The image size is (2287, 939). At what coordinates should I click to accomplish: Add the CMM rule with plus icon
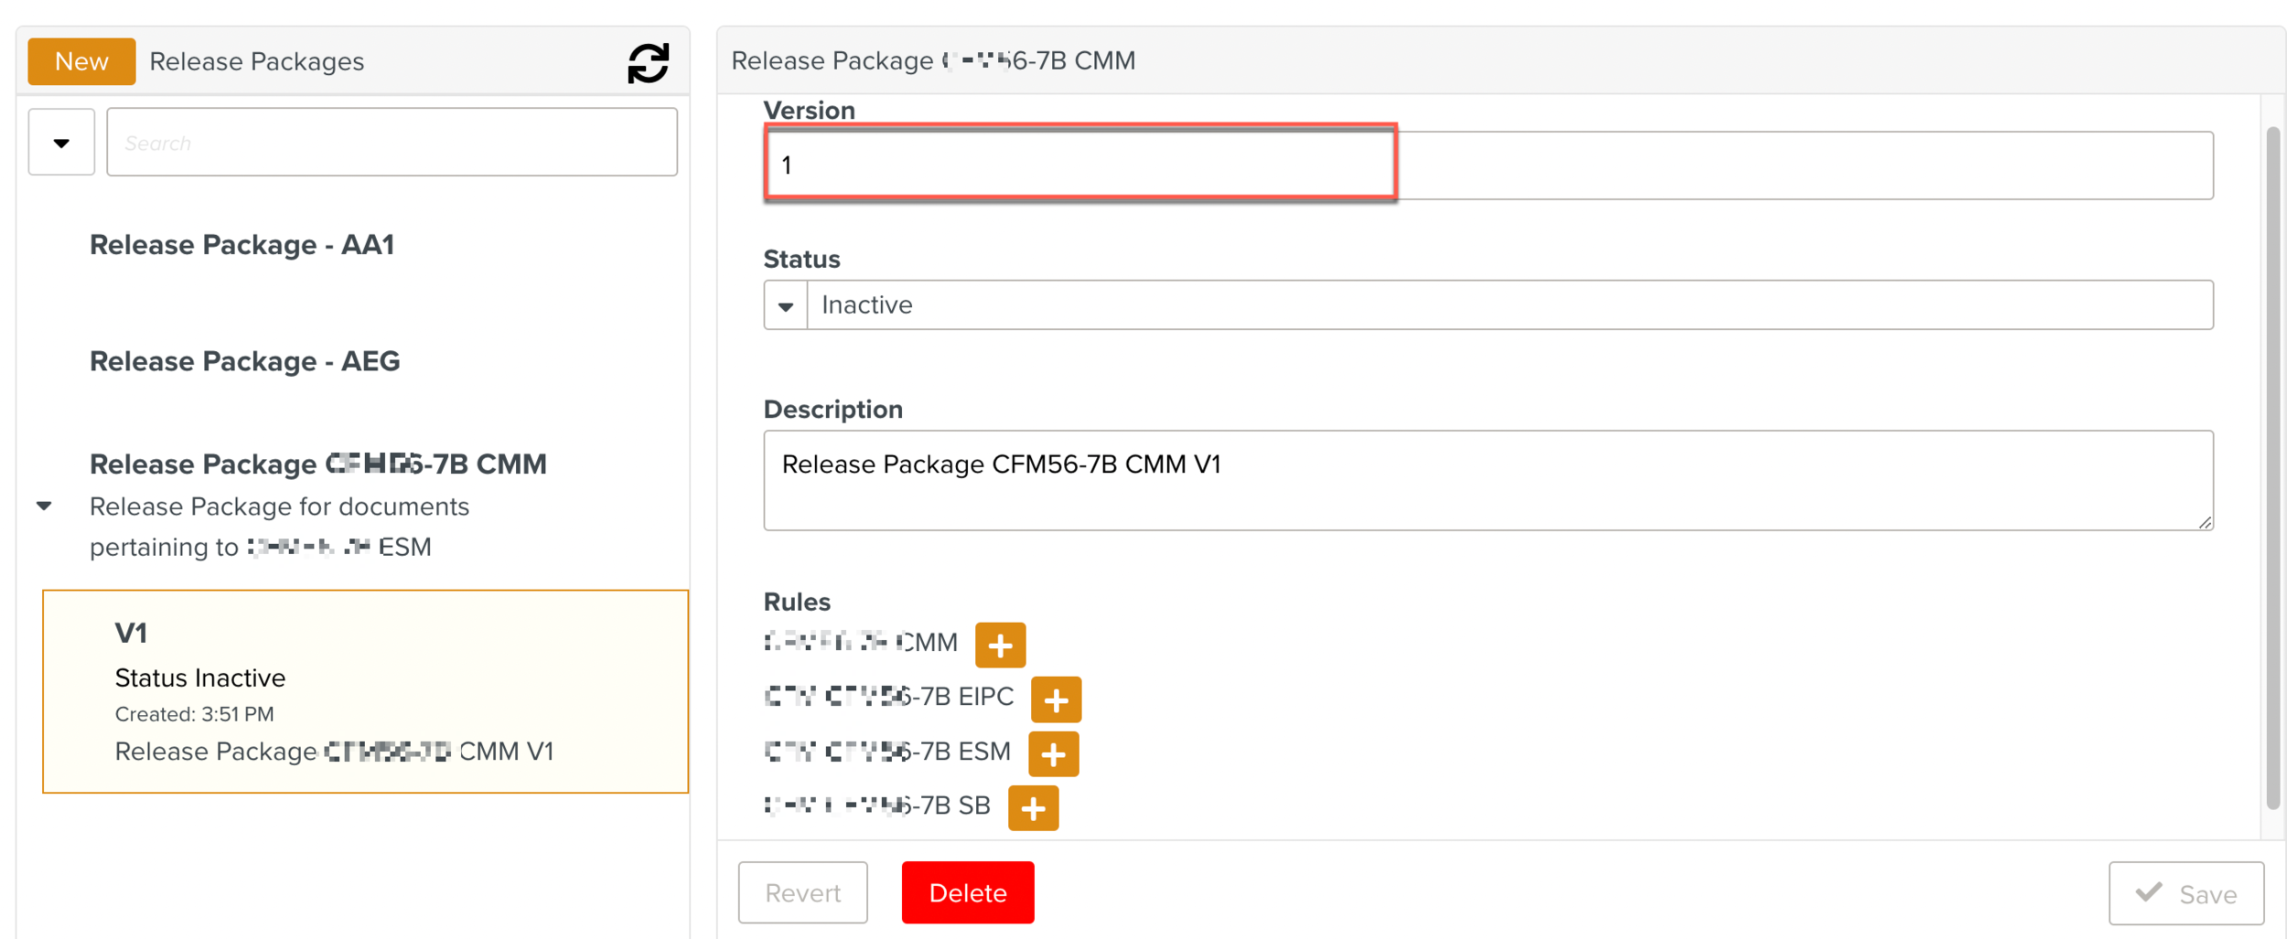click(x=1000, y=646)
